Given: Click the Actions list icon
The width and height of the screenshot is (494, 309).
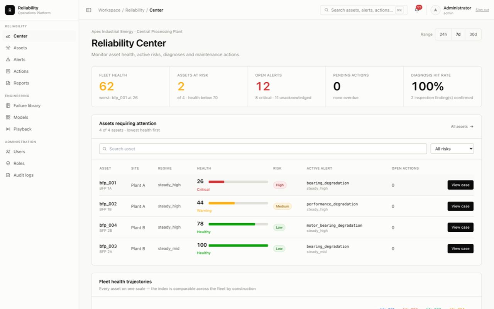Looking at the screenshot, I should pyautogui.click(x=8, y=71).
